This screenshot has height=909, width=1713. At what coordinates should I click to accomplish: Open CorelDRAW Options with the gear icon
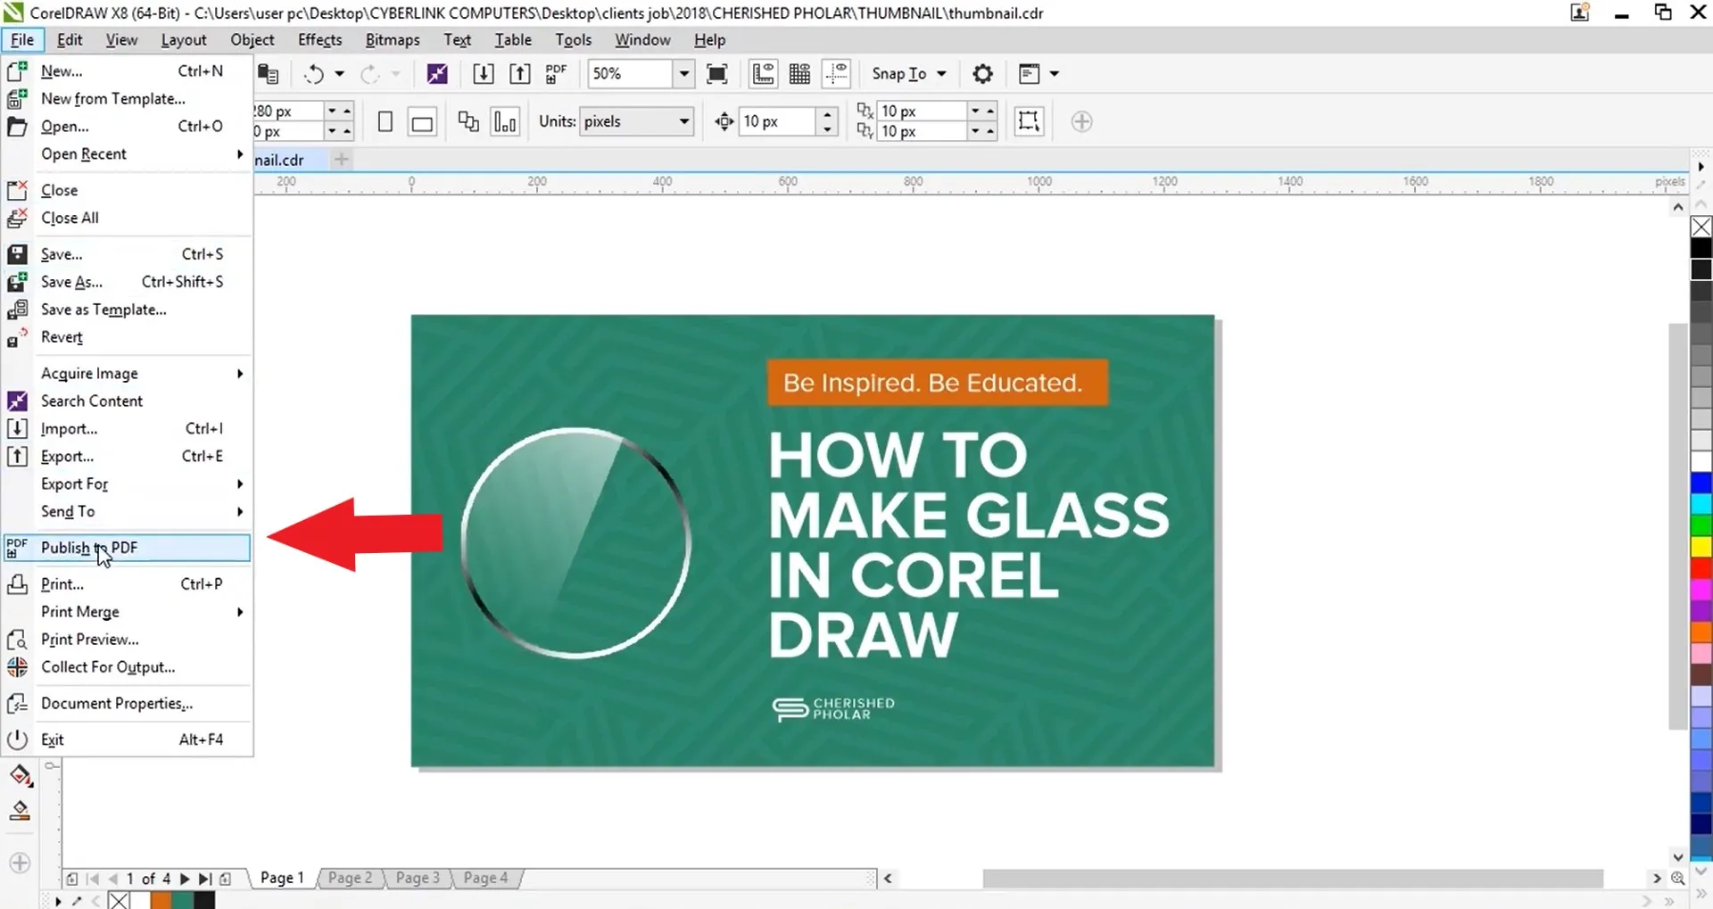982,73
